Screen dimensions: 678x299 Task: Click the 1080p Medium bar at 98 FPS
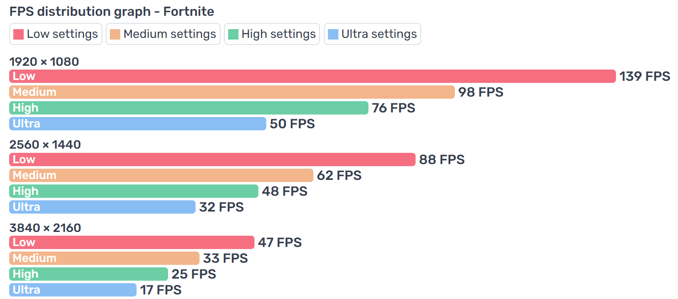pos(232,92)
